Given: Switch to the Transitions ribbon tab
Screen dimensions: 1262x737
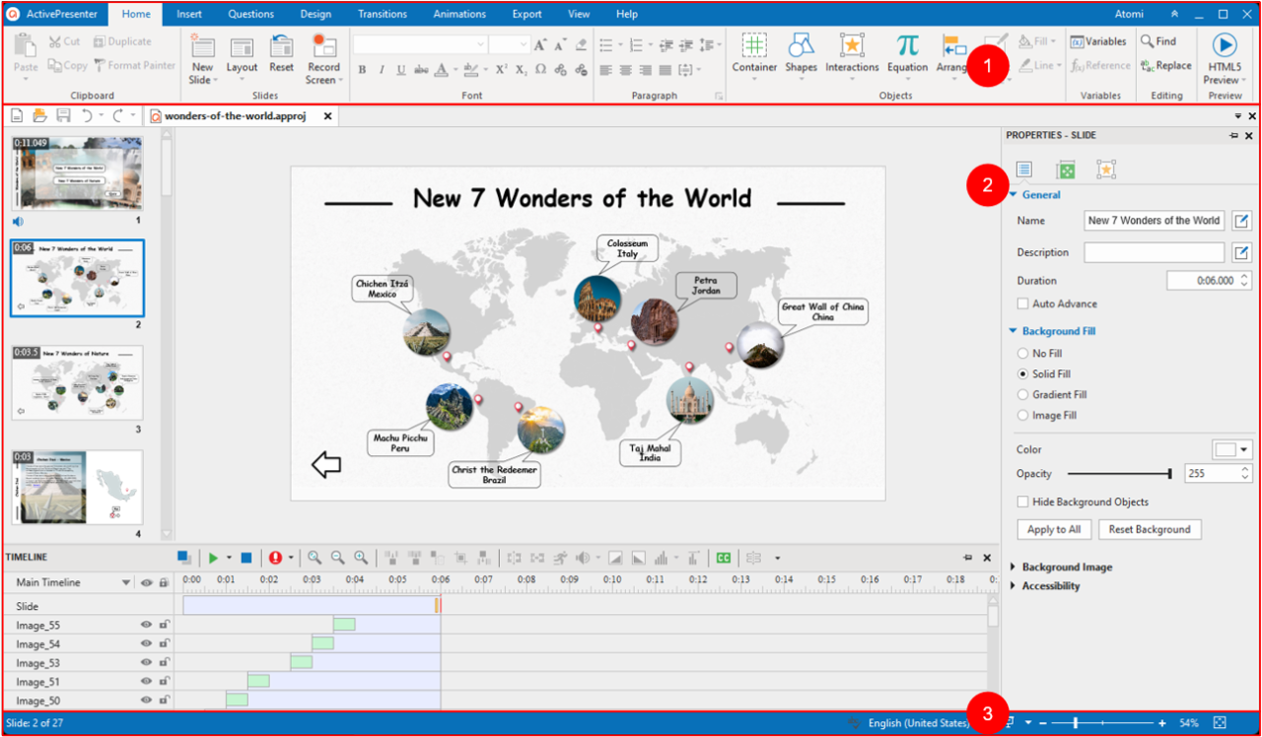Looking at the screenshot, I should point(382,13).
